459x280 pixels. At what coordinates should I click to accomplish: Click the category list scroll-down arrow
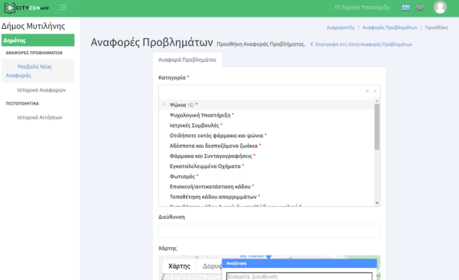click(377, 203)
